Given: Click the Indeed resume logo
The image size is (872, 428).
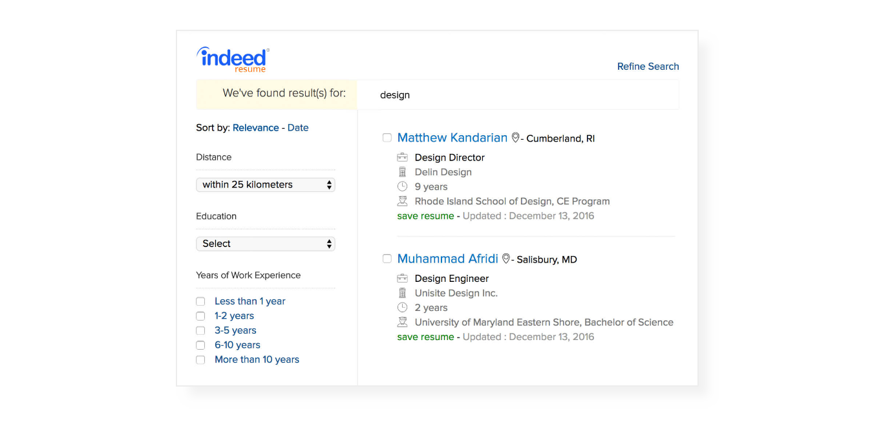Looking at the screenshot, I should coord(232,59).
